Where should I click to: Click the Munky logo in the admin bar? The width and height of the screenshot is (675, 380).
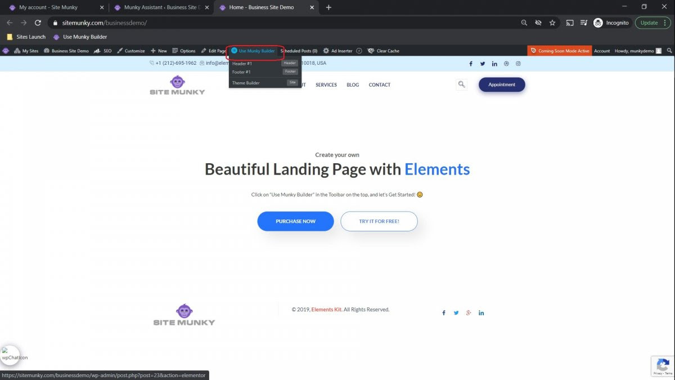6,51
